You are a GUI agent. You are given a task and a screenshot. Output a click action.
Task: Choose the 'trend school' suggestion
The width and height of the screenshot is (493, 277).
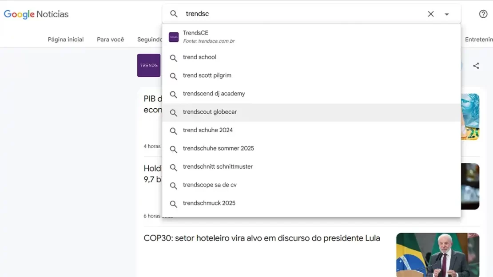[199, 57]
